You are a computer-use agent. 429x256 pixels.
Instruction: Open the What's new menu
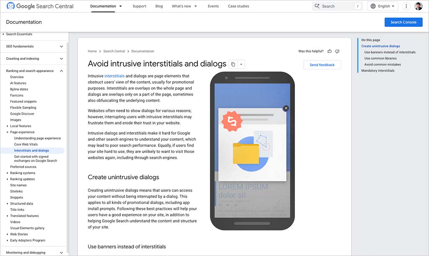181,6
